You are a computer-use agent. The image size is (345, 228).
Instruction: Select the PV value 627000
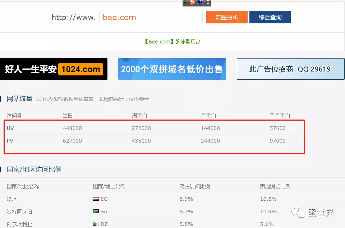pyautogui.click(x=72, y=141)
